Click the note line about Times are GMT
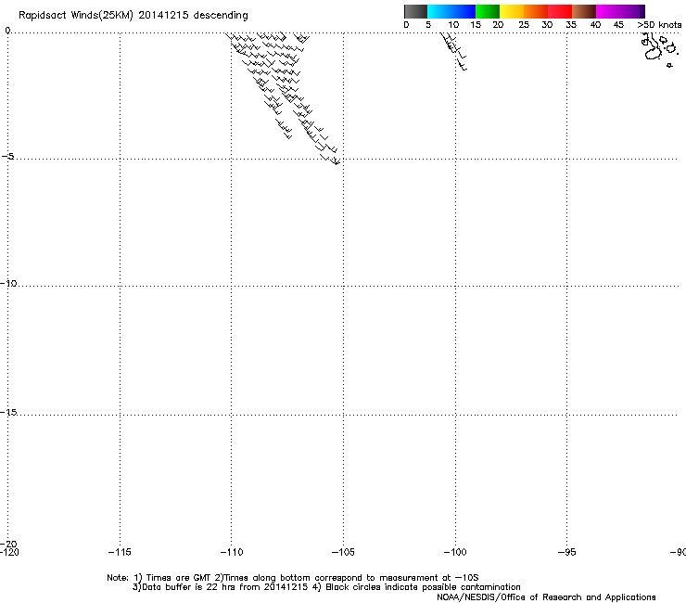This screenshot has height=603, width=686. tap(293, 578)
